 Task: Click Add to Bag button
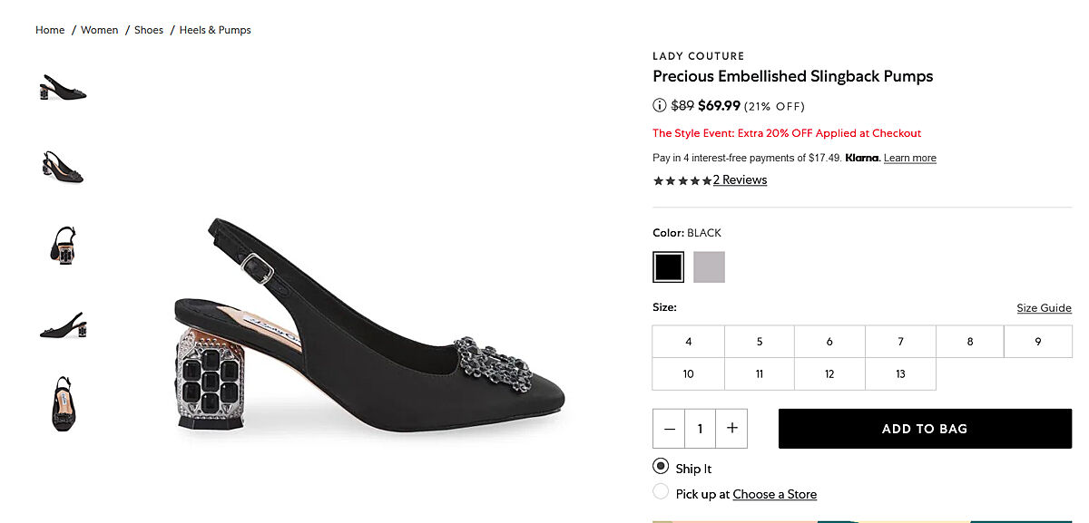[925, 429]
